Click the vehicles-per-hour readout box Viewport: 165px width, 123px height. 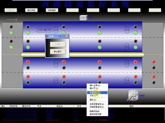pyautogui.click(x=45, y=30)
